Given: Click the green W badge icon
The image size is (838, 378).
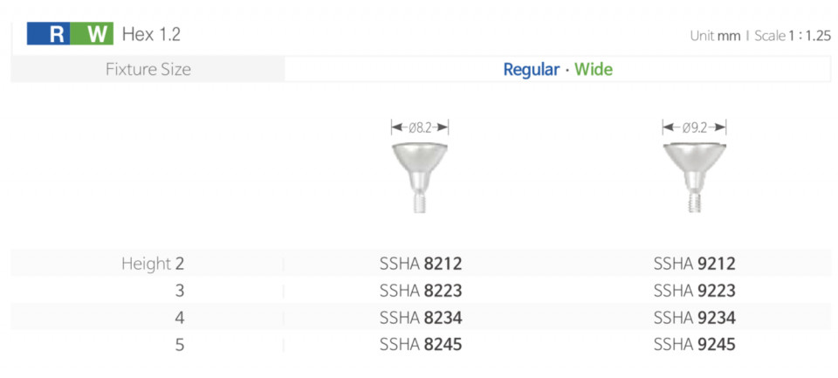Looking at the screenshot, I should pos(92,34).
